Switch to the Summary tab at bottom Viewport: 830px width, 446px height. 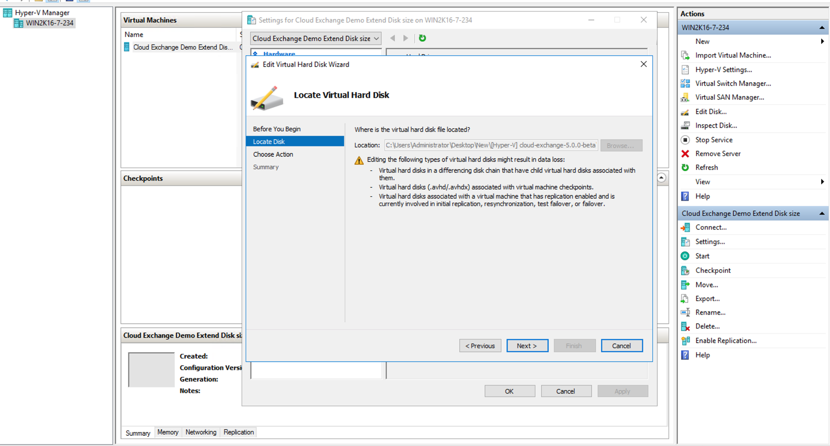[x=138, y=433]
